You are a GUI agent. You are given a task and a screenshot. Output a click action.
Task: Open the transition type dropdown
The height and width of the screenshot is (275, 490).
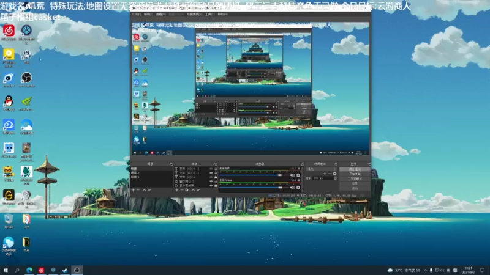click(x=322, y=169)
